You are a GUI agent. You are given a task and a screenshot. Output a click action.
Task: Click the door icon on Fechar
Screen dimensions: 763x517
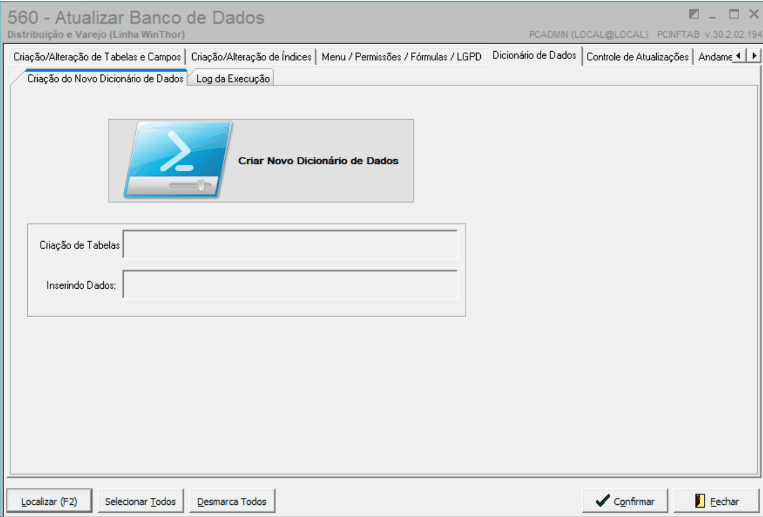point(700,501)
